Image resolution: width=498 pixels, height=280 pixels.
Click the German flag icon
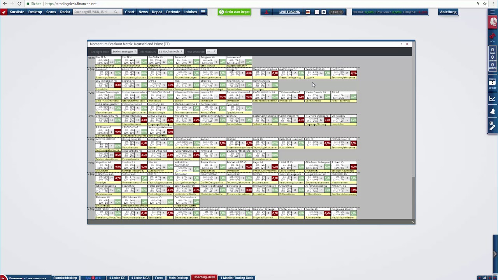point(308,12)
